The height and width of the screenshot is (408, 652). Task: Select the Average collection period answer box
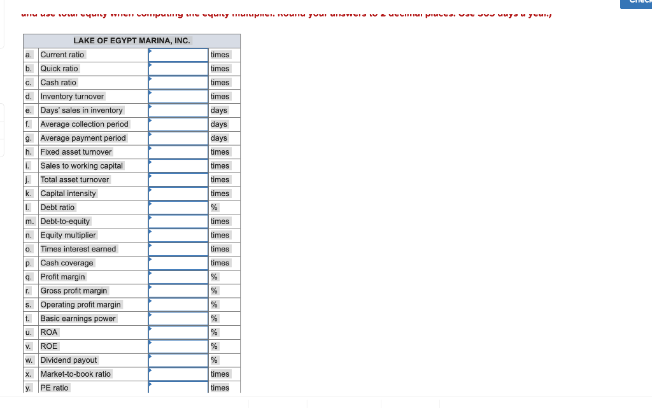point(178,124)
